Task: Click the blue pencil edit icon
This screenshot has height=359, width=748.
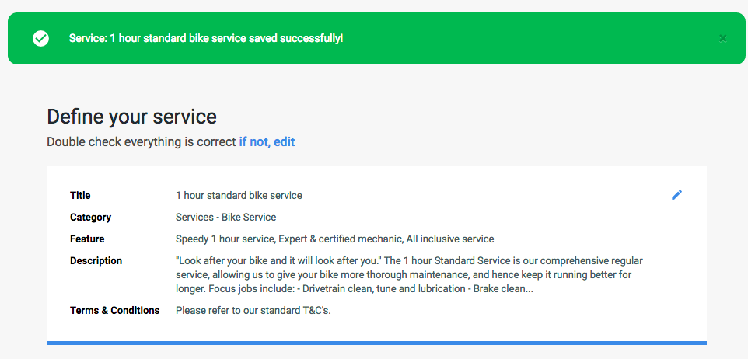Action: 676,195
